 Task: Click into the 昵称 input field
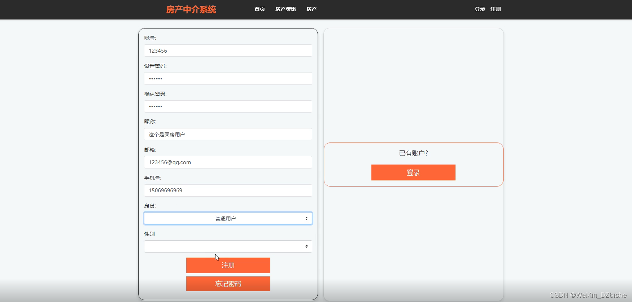click(x=228, y=134)
